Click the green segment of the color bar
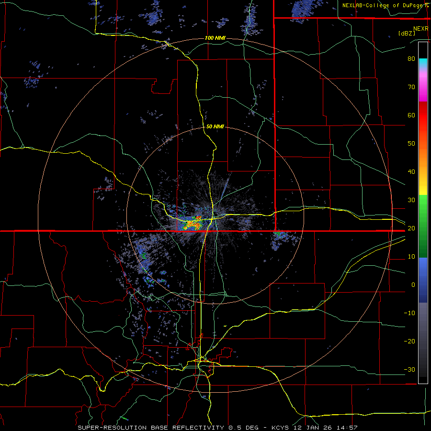431x431 pixels. pos(423,226)
